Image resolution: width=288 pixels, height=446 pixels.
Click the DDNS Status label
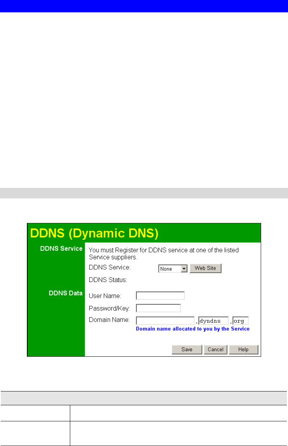coord(108,280)
